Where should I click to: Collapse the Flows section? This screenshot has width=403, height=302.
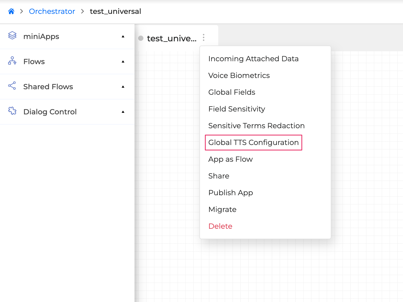[123, 61]
